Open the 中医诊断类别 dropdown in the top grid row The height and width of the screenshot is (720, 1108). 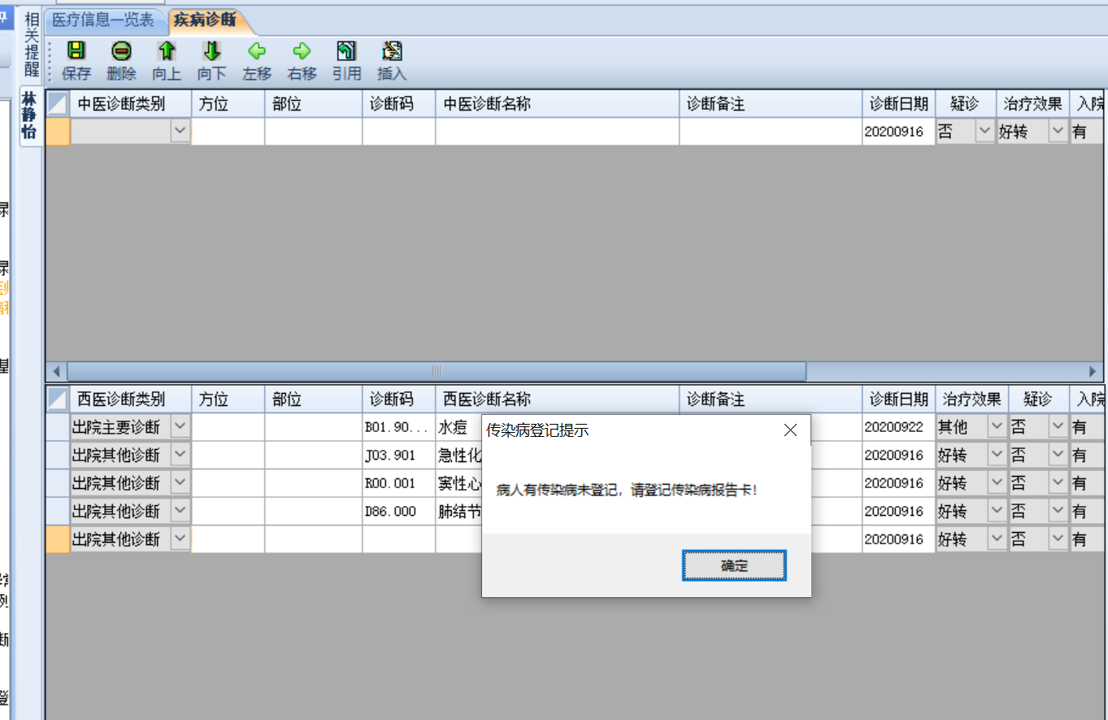click(x=180, y=131)
